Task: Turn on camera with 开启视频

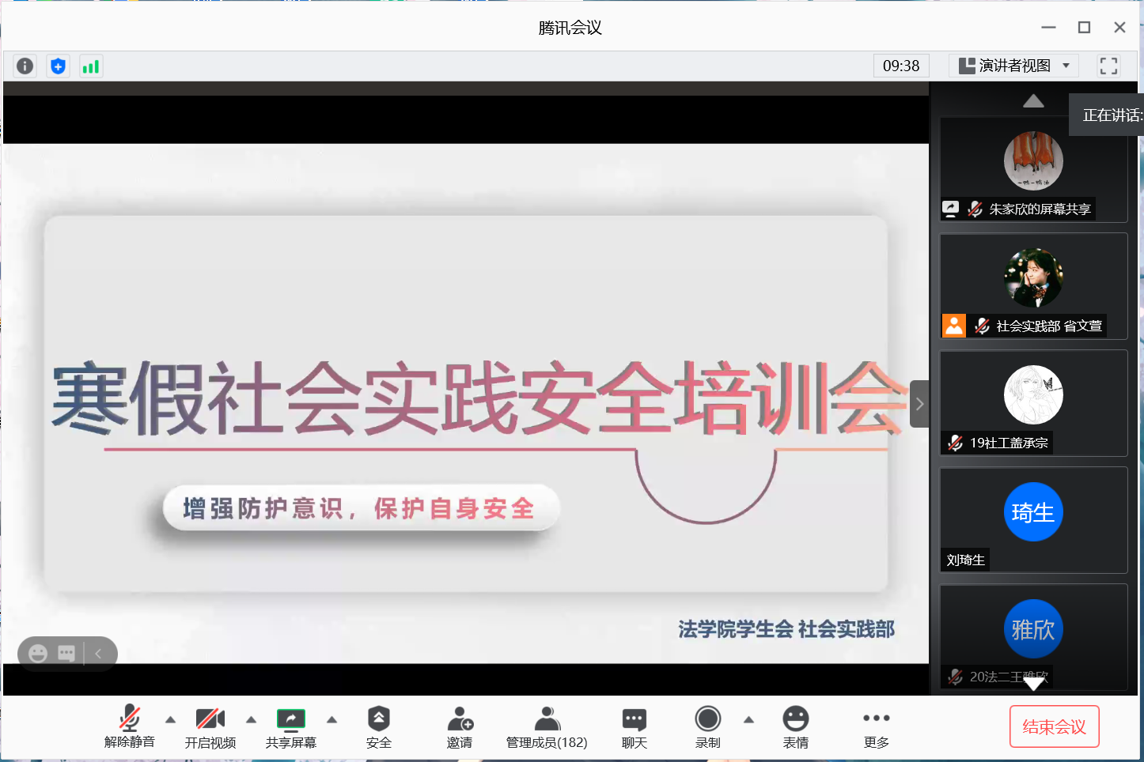Action: point(210,726)
